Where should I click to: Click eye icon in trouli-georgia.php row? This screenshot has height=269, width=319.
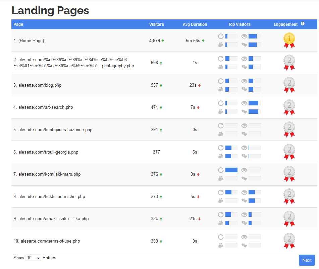point(244,148)
